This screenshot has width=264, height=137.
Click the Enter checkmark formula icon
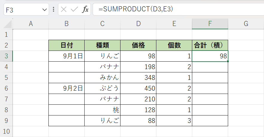coord(74,10)
